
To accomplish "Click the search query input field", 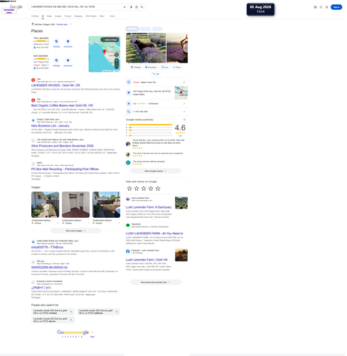I will pos(76,7).
